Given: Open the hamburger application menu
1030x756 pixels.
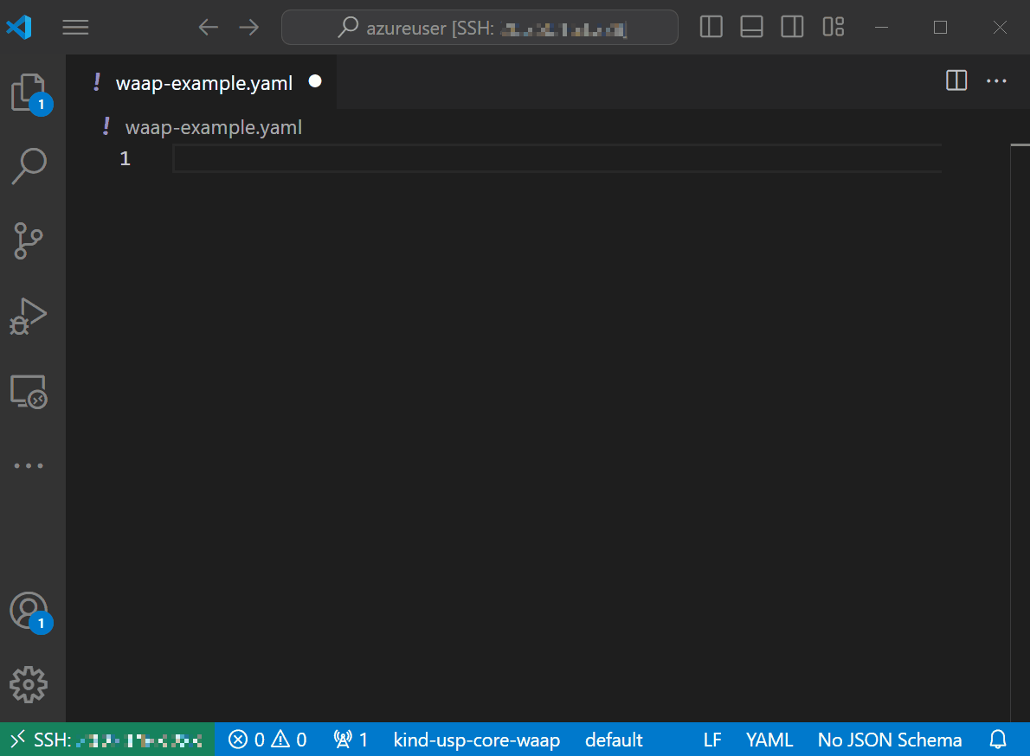Looking at the screenshot, I should 76,27.
